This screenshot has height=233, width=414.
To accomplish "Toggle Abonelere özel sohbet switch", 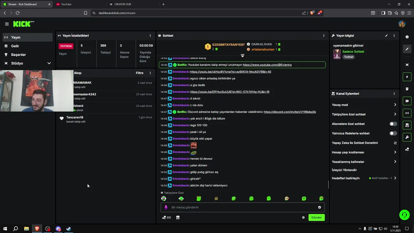I will (393, 124).
